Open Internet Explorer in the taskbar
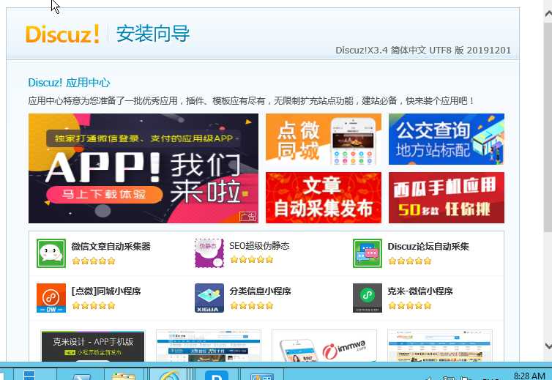This screenshot has width=552, height=380. (168, 374)
